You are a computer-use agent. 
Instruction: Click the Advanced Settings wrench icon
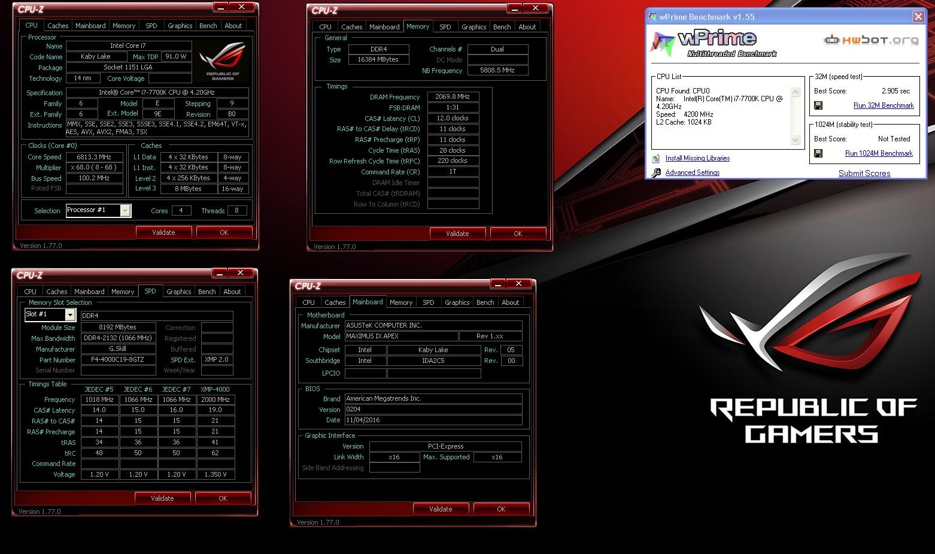657,172
